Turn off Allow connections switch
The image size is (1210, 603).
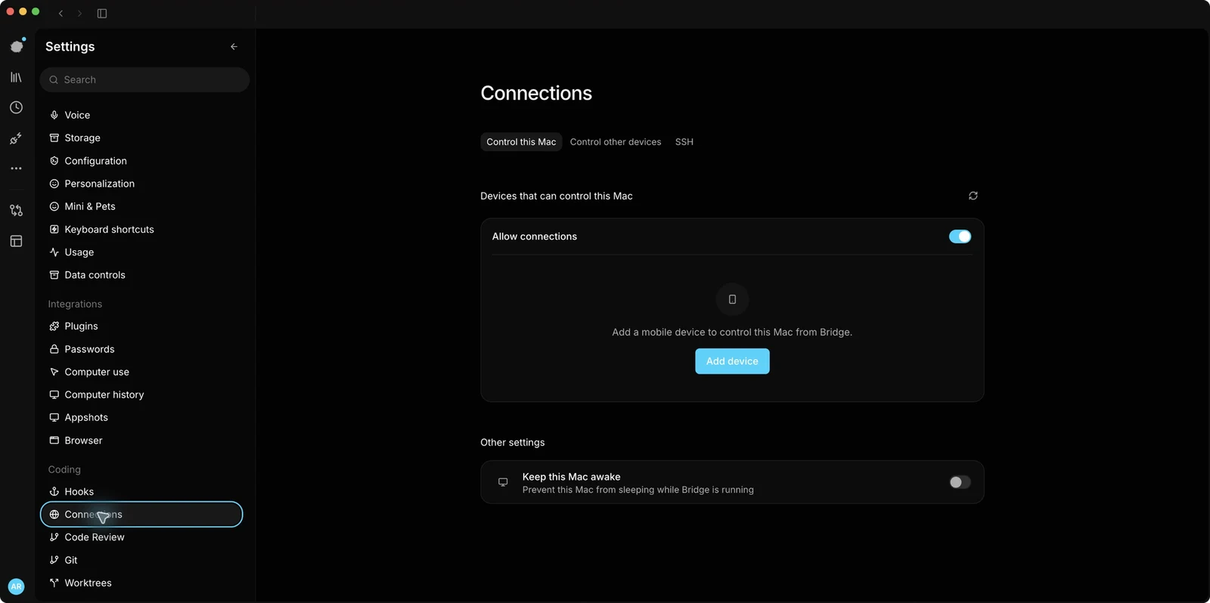(x=960, y=237)
